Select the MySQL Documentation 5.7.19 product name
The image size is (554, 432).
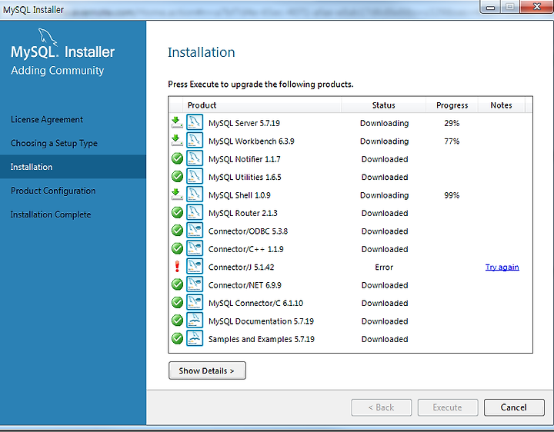[261, 321]
